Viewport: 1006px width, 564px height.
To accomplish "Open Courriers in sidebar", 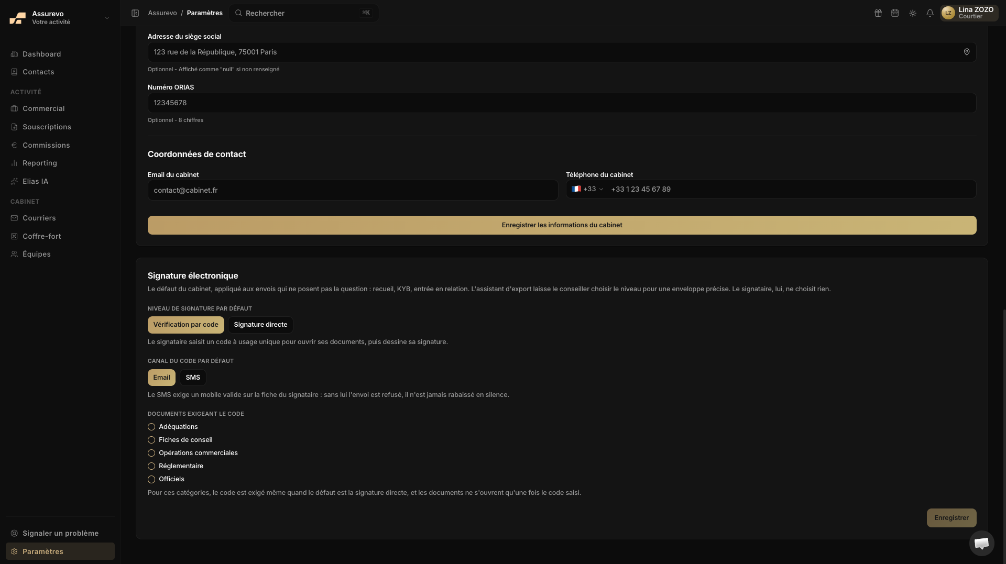I will (60, 218).
